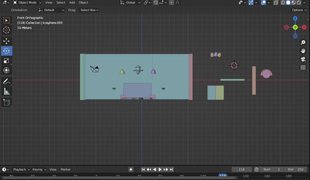
Task: Open the Select Box drag dropdown
Action: (x=89, y=10)
